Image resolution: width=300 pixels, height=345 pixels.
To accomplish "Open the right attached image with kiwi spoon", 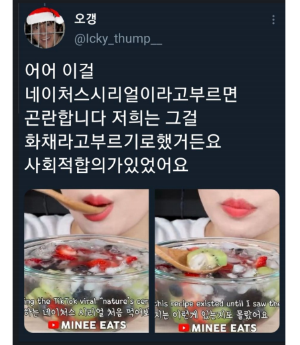I will pyautogui.click(x=217, y=261).
